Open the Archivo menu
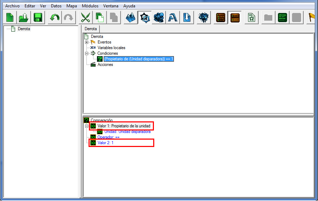318x201 pixels. coord(12,6)
